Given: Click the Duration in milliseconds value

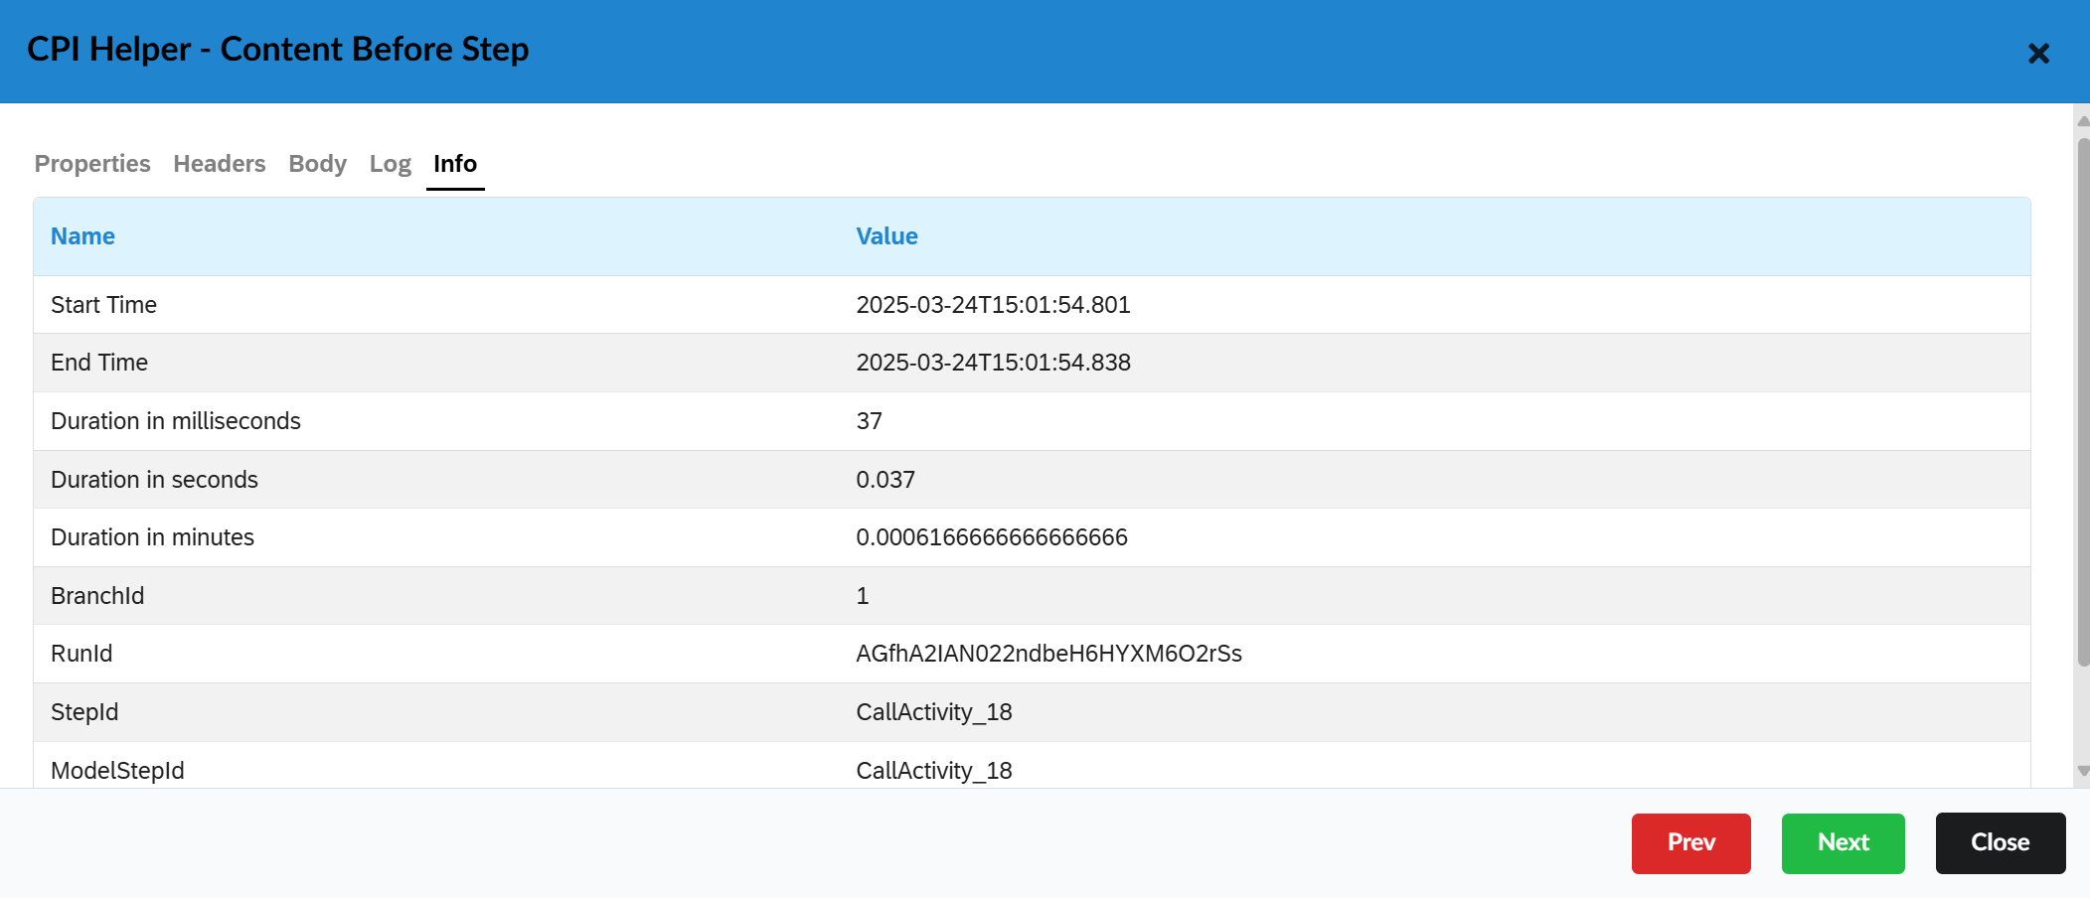Looking at the screenshot, I should (x=869, y=421).
